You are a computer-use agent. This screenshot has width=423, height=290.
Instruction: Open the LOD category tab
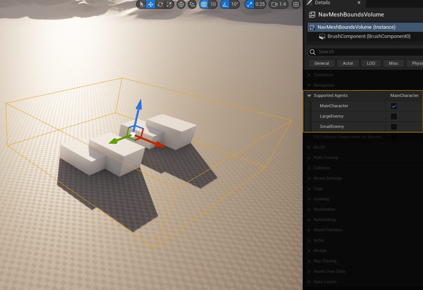(x=371, y=63)
